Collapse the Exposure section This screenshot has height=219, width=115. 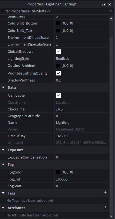coord(3,150)
